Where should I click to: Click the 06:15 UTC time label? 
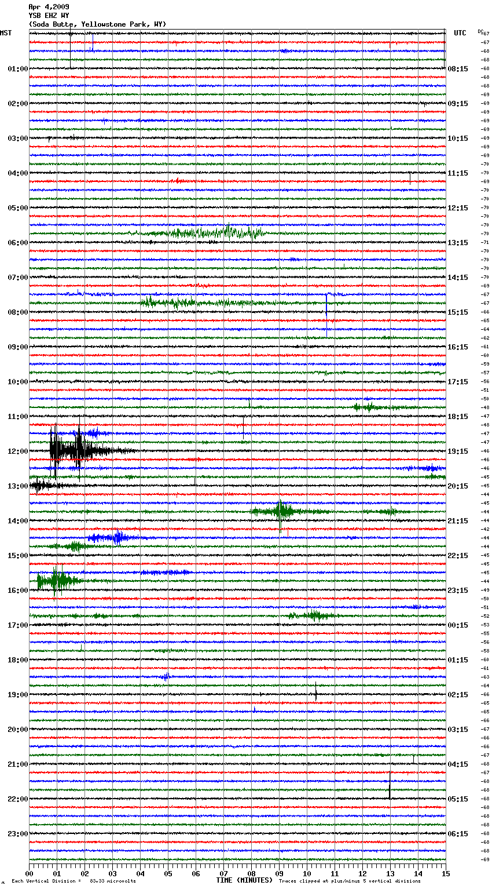(x=458, y=834)
